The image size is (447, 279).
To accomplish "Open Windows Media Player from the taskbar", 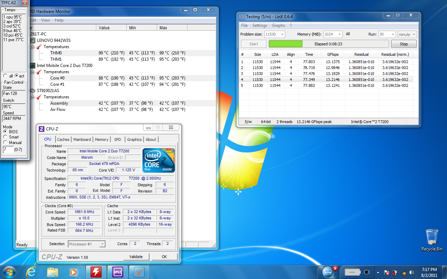I will point(74,272).
